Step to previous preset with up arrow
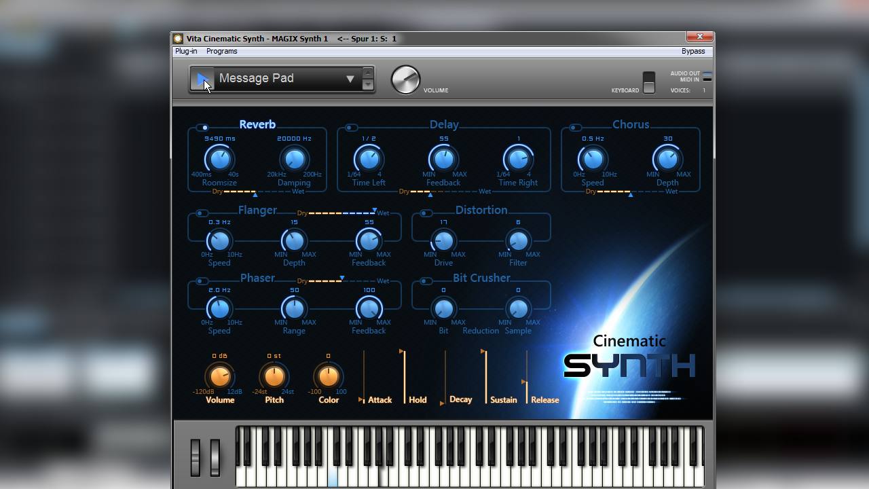Image resolution: width=869 pixels, height=489 pixels. [367, 73]
